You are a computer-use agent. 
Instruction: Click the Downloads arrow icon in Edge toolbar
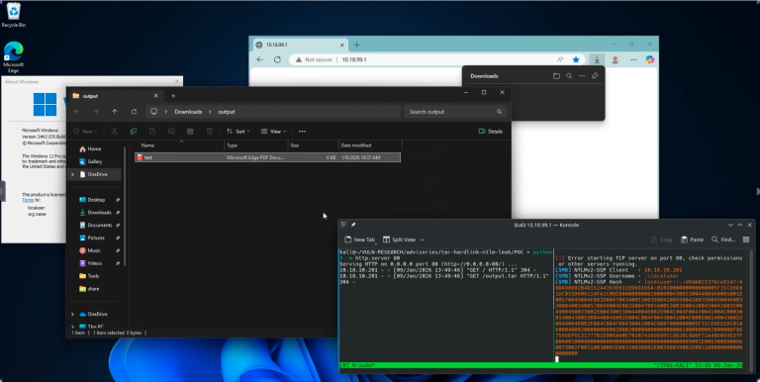tap(597, 59)
